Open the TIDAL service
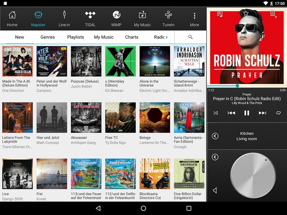 [90, 19]
